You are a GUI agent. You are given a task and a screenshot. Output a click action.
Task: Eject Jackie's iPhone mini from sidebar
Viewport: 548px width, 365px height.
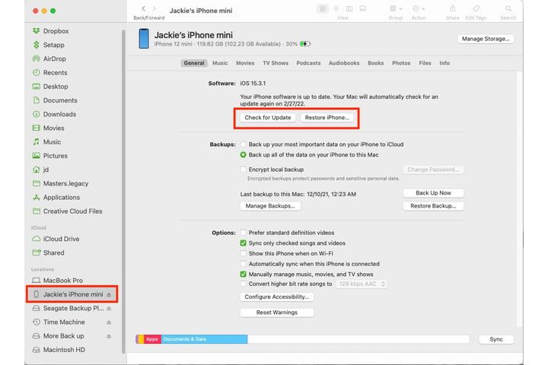tap(108, 294)
